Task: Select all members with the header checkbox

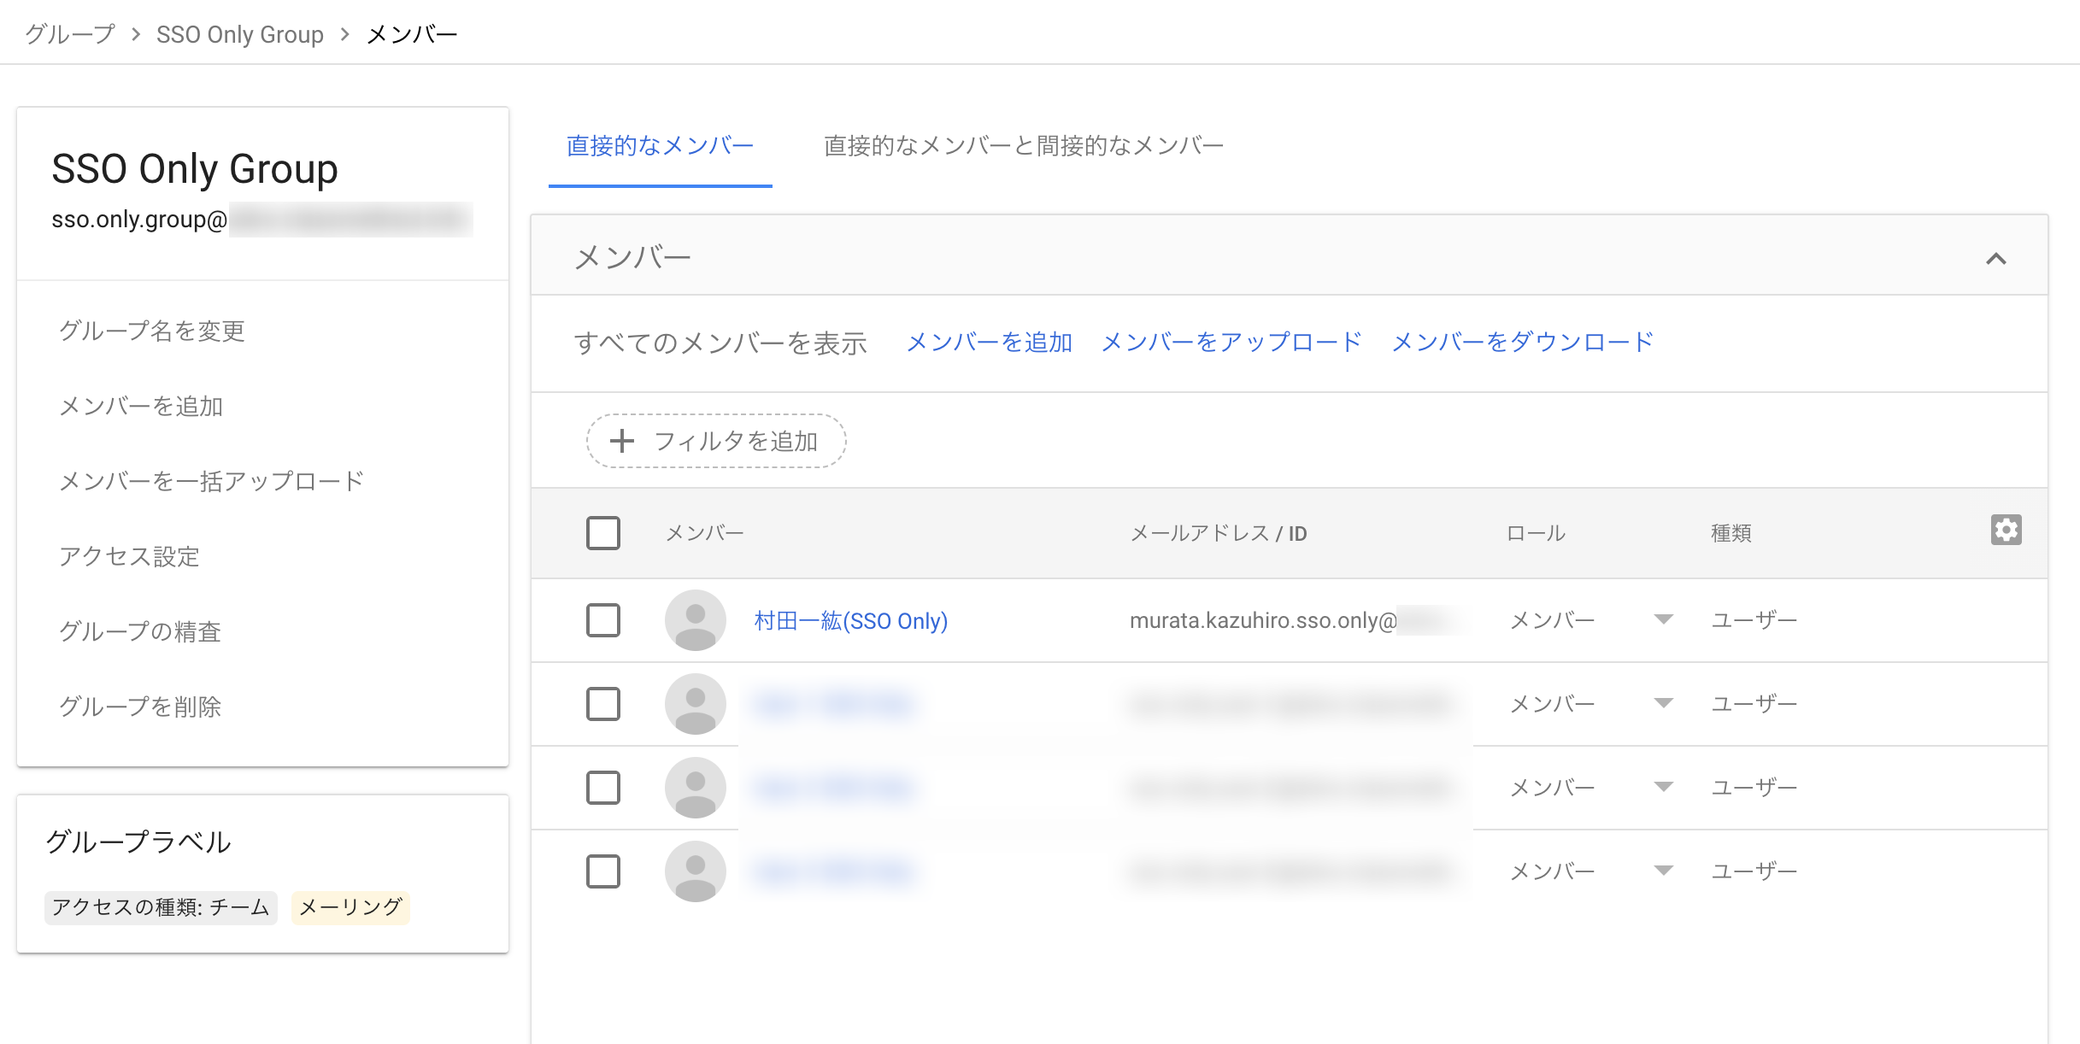Action: coord(602,532)
